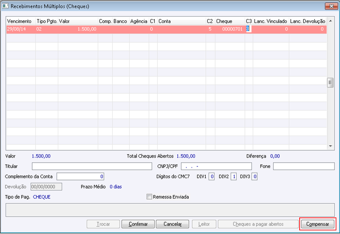
Task: Confirm the entry with Confirmar
Action: (x=138, y=224)
